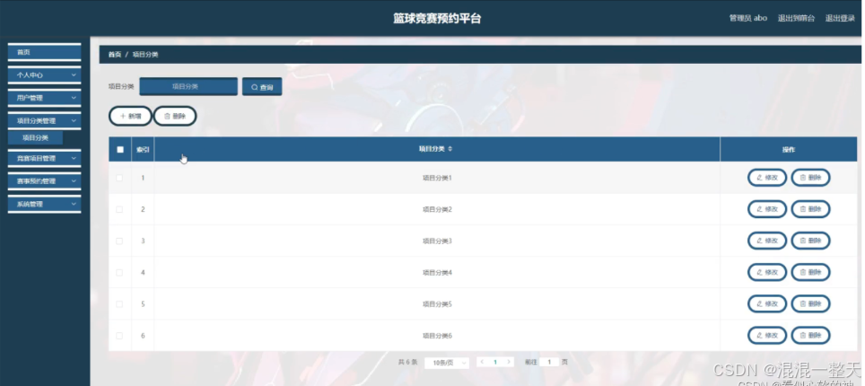The height and width of the screenshot is (386, 865).
Task: Edit 项目分类5 with the 修改 button
Action: pyautogui.click(x=767, y=303)
